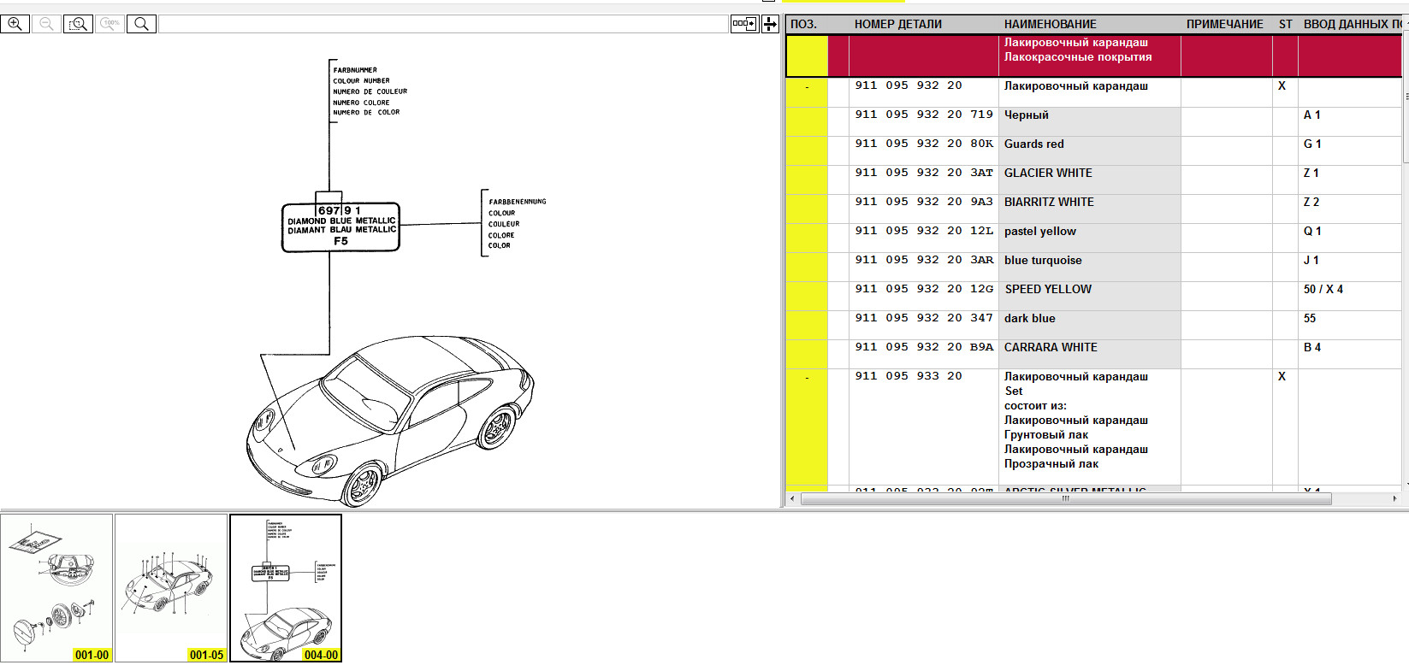Select the zoom-to-region tool
This screenshot has width=1409, height=671.
78,24
